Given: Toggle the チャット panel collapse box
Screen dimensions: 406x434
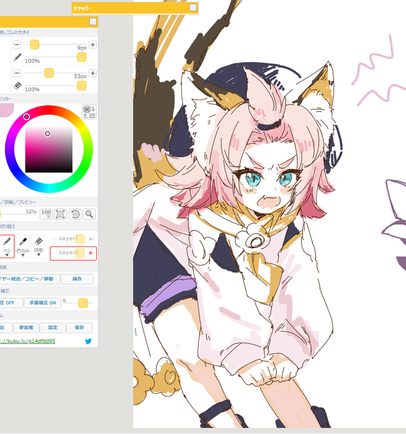Looking at the screenshot, I should click(193, 8).
